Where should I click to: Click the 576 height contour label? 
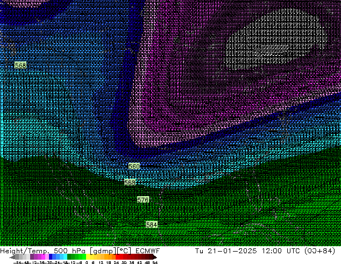pyautogui.click(x=143, y=200)
